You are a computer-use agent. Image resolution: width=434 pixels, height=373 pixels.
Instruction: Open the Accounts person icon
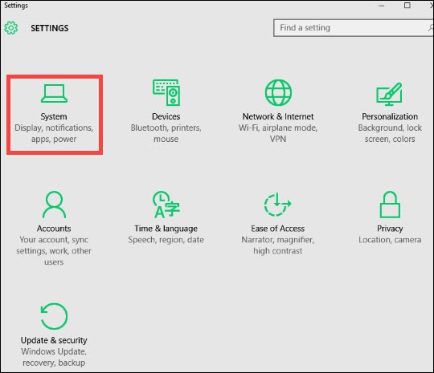point(54,205)
